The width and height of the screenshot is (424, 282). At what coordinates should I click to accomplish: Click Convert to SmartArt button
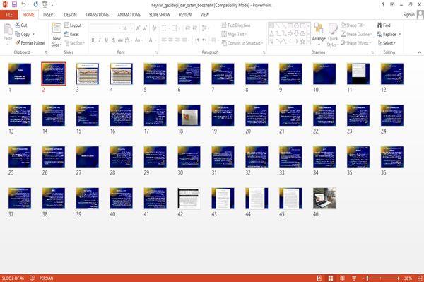(x=242, y=42)
